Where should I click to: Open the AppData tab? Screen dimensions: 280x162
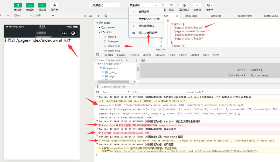point(160,55)
